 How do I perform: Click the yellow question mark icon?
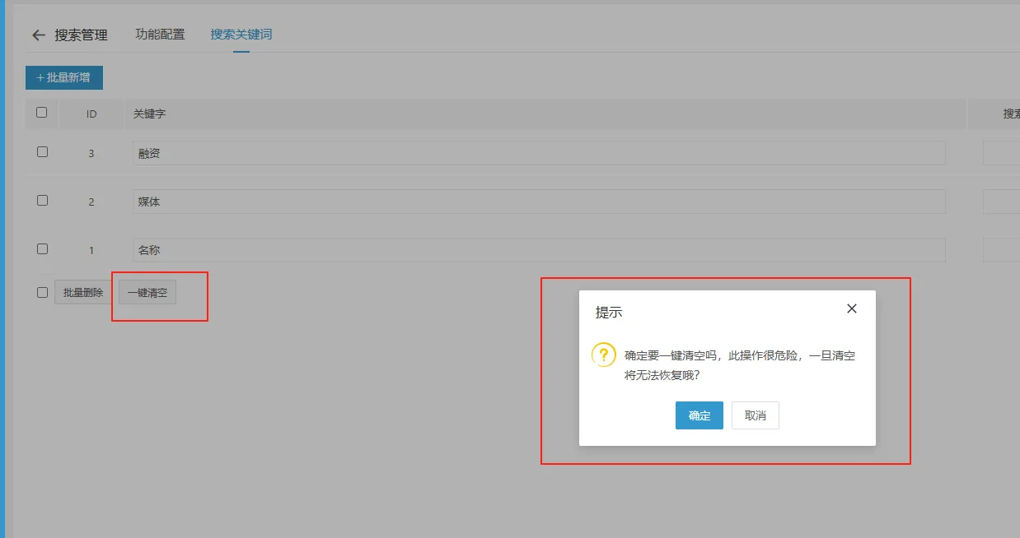[604, 355]
